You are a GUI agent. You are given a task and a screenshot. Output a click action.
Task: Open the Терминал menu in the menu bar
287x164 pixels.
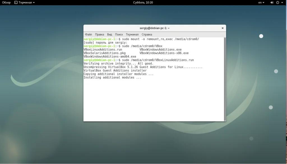click(x=132, y=35)
